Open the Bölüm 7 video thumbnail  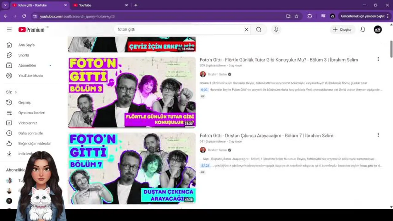[132, 168]
